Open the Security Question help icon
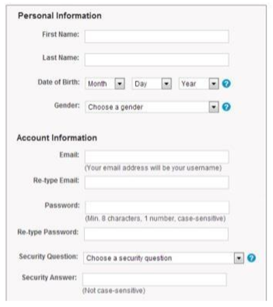Image resolution: width=273 pixels, height=307 pixels. click(251, 258)
